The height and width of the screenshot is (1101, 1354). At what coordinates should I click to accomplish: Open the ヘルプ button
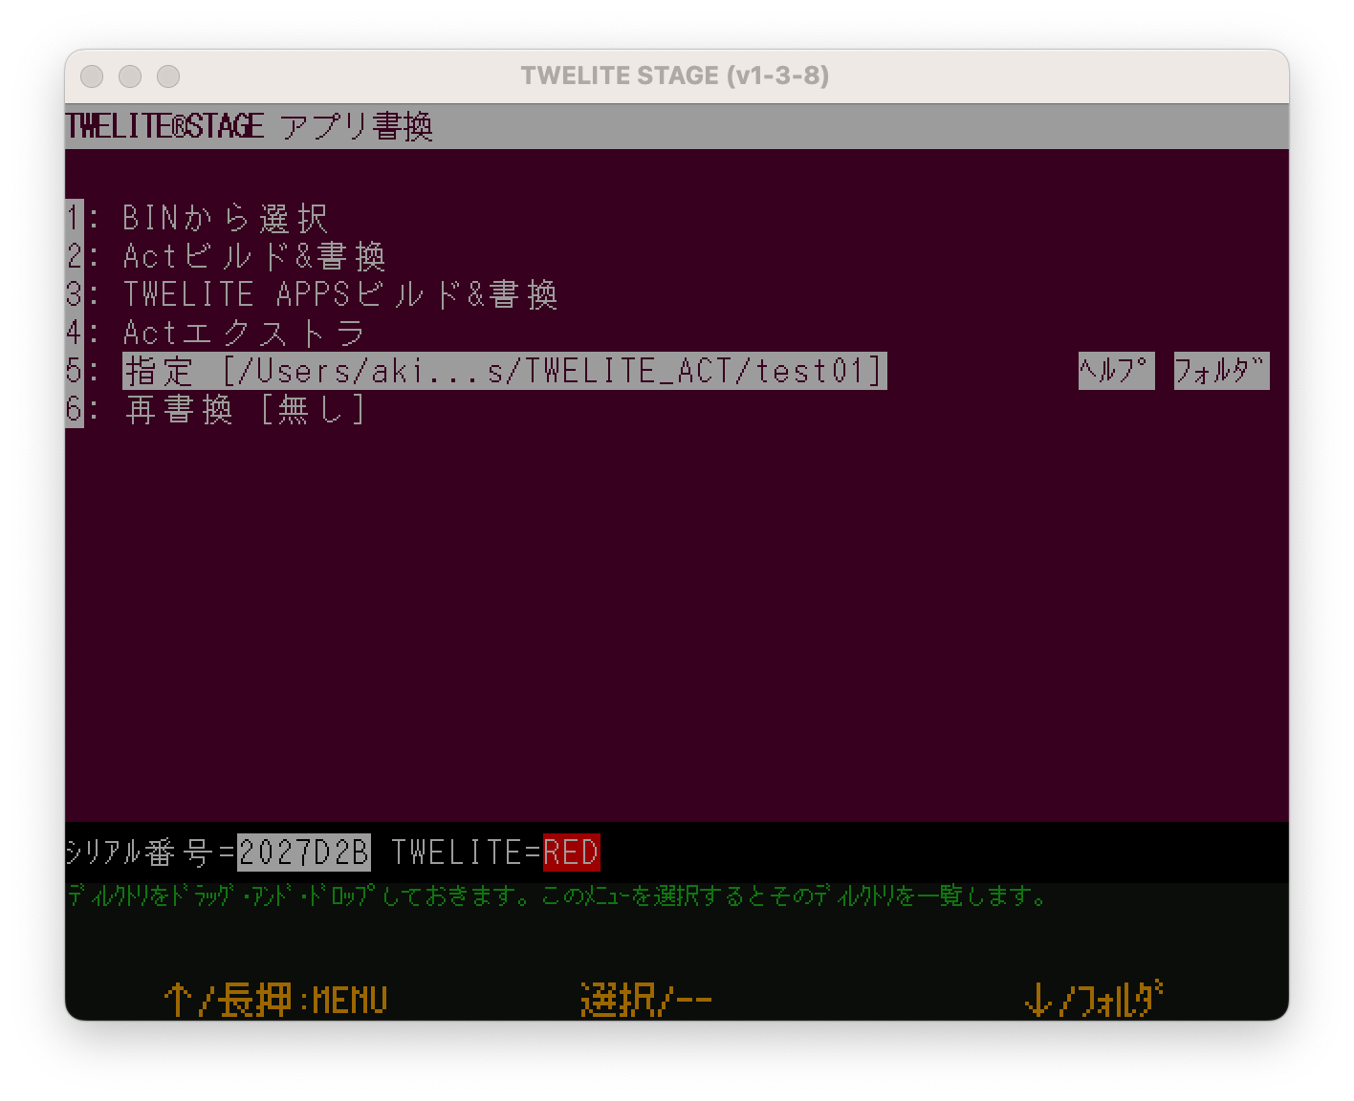1115,371
